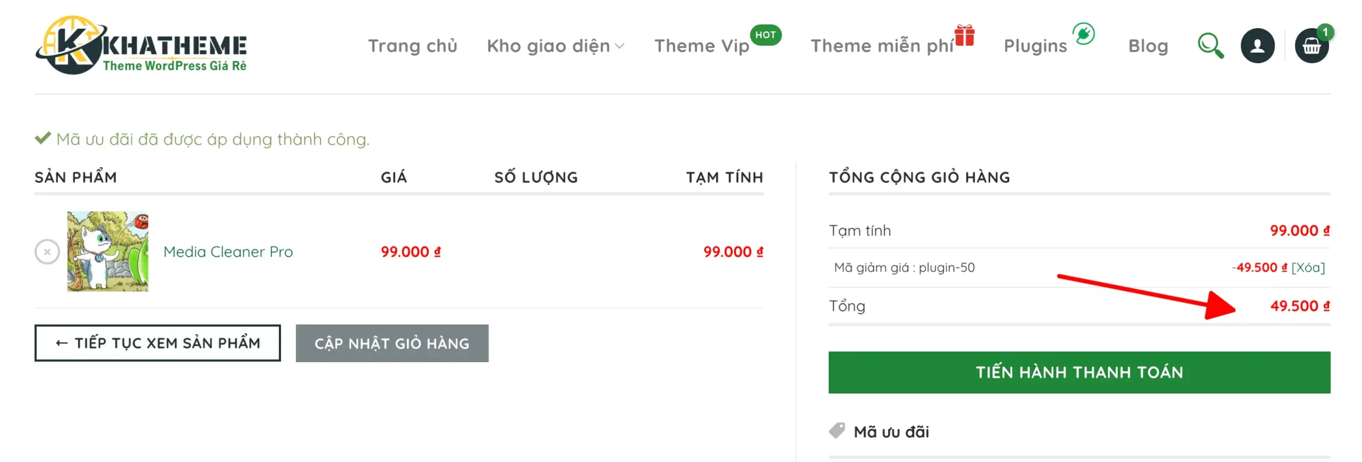
Task: Open the shopping cart basket icon
Action: 1311,46
